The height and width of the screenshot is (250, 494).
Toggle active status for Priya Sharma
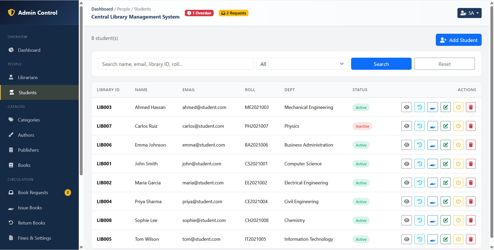tap(458, 201)
